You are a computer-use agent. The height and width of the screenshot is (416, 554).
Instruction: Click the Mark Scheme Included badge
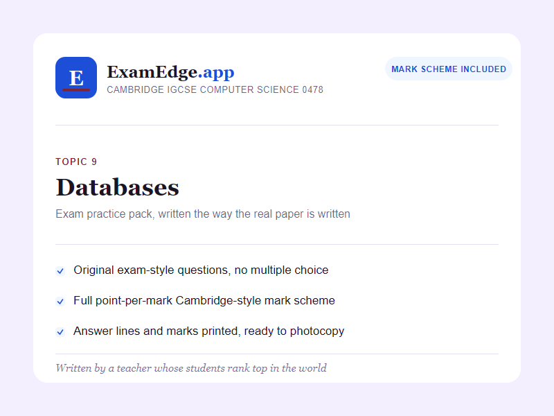(x=449, y=69)
